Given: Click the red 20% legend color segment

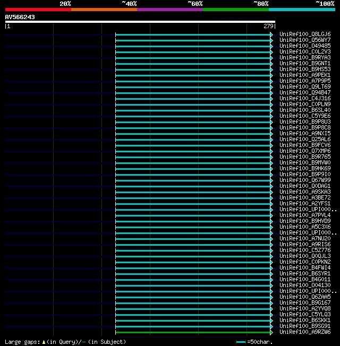Looking at the screenshot, I should tap(38, 10).
